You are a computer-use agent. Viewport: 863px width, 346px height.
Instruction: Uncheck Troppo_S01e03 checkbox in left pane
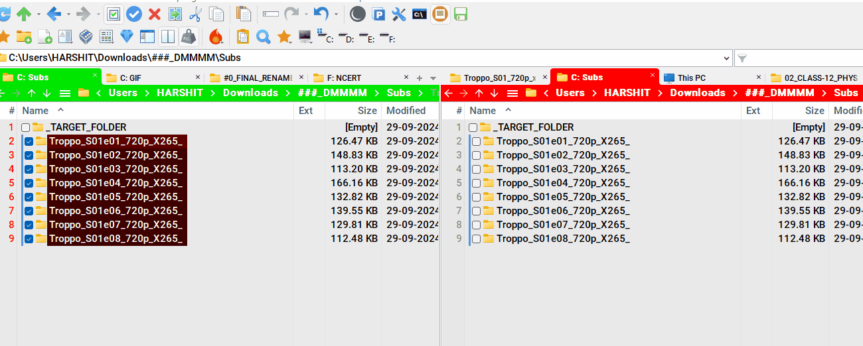tap(29, 169)
